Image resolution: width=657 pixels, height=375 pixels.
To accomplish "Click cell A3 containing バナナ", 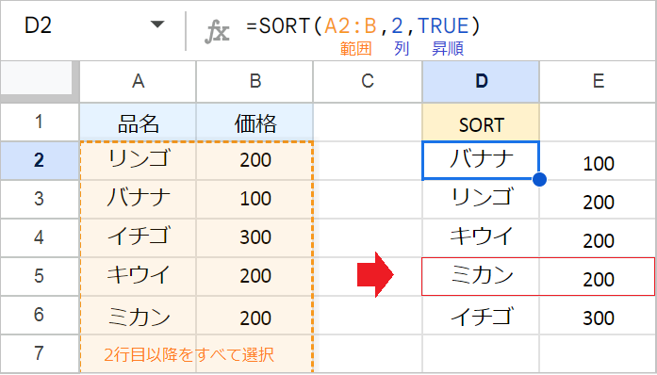I will tap(138, 199).
